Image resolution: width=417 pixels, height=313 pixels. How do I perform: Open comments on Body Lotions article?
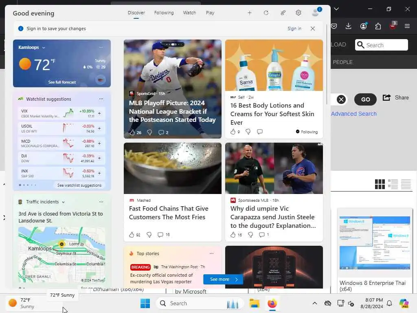pos(260,132)
